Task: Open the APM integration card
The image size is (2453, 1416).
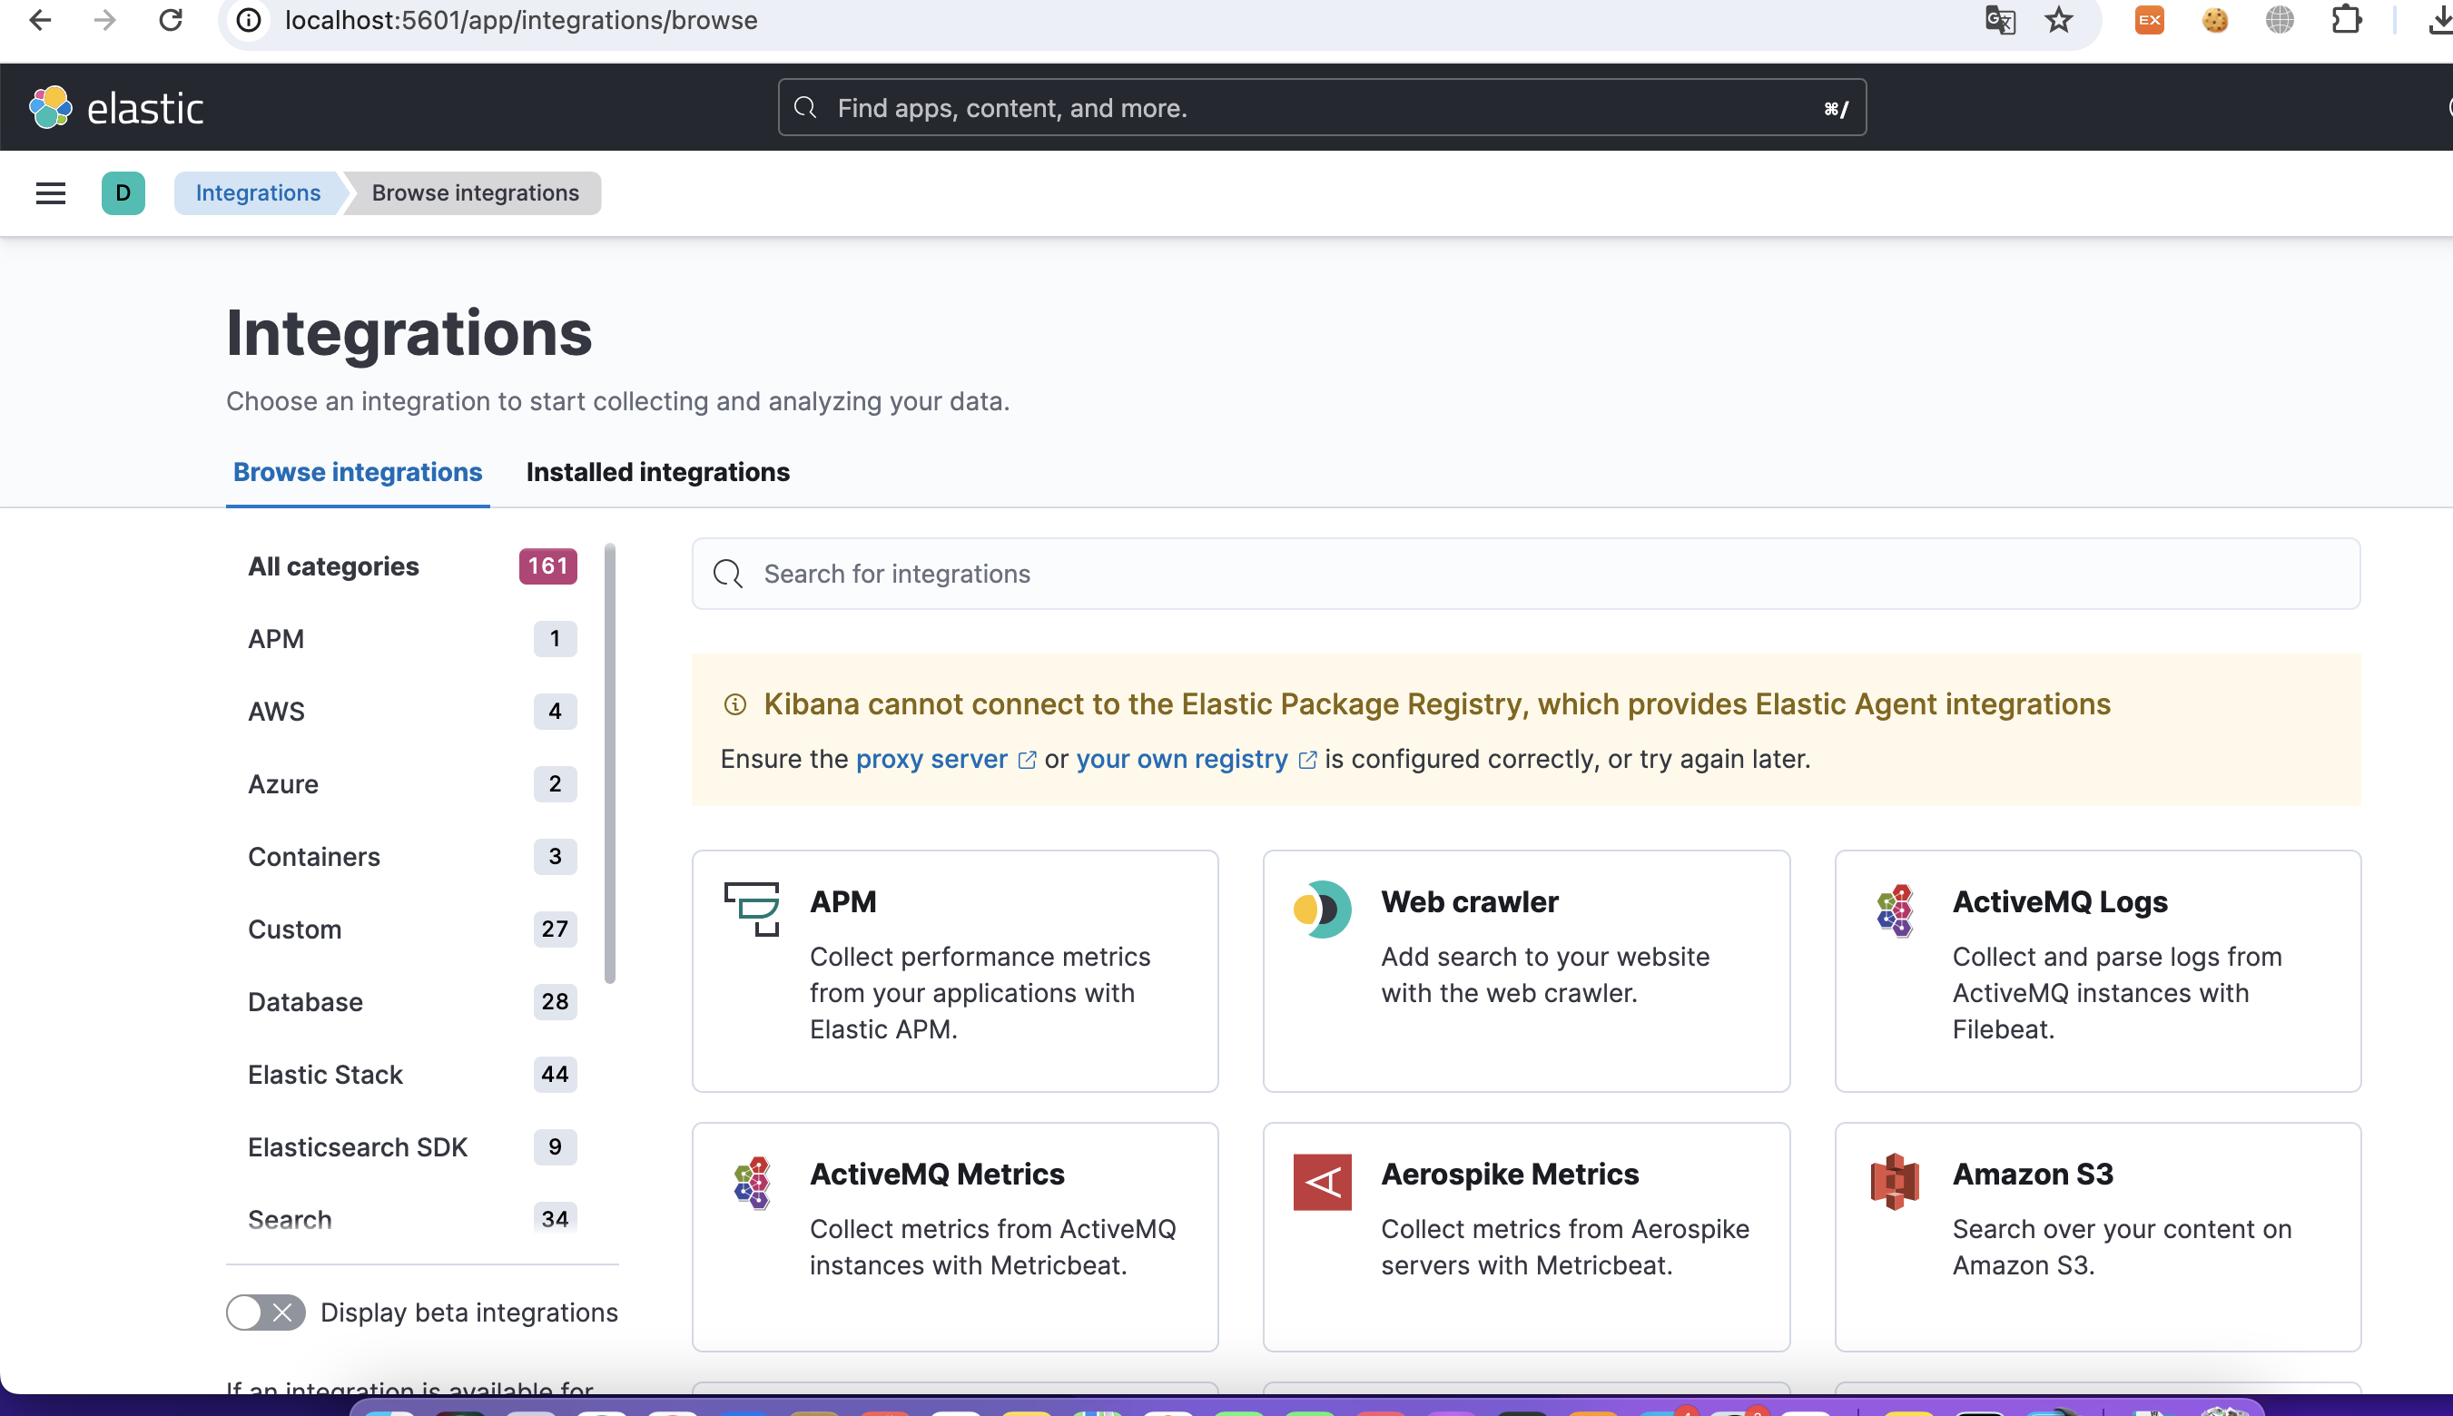Action: coord(955,971)
